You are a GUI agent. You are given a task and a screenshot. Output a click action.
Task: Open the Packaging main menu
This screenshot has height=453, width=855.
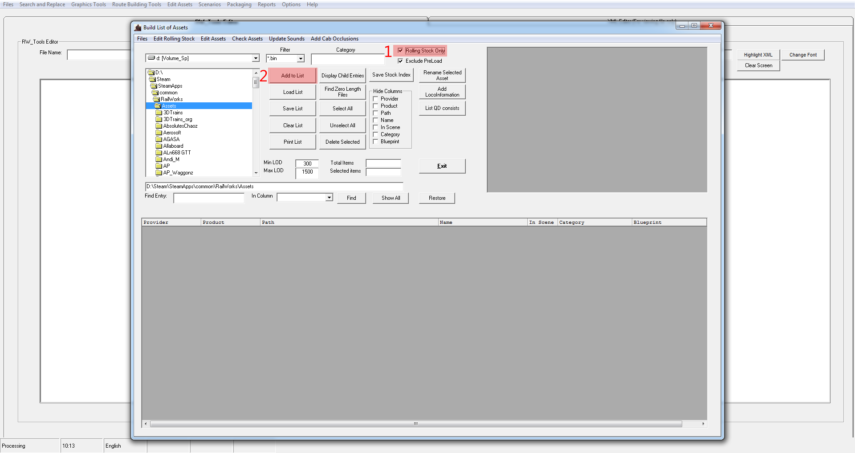pyautogui.click(x=239, y=4)
